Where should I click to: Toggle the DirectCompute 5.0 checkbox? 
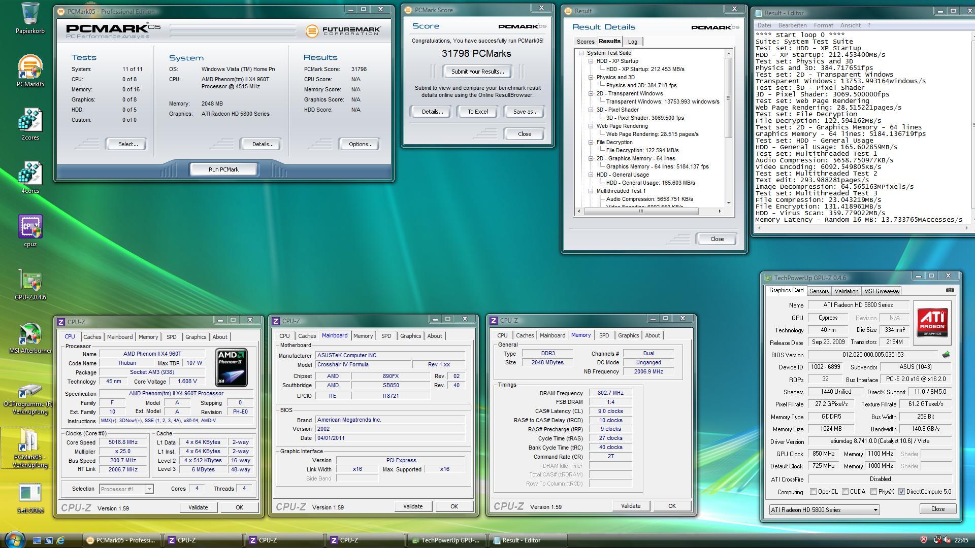click(901, 492)
